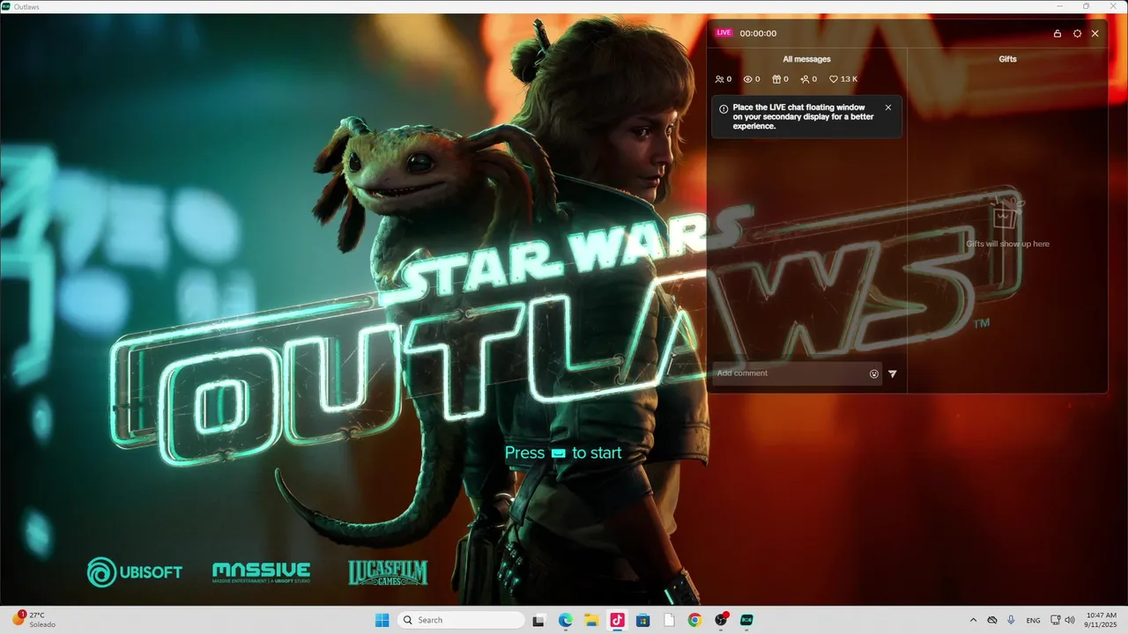Click the 00:00:00 live timer

tap(758, 33)
